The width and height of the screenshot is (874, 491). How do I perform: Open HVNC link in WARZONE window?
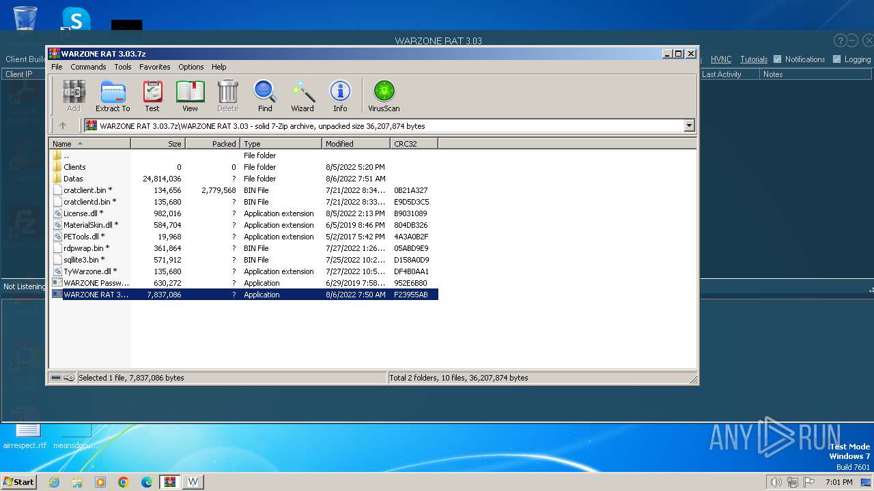(x=721, y=59)
